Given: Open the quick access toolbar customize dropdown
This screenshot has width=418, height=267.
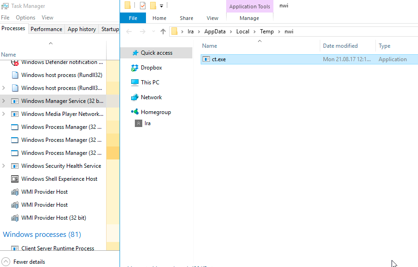Looking at the screenshot, I should [x=161, y=6].
